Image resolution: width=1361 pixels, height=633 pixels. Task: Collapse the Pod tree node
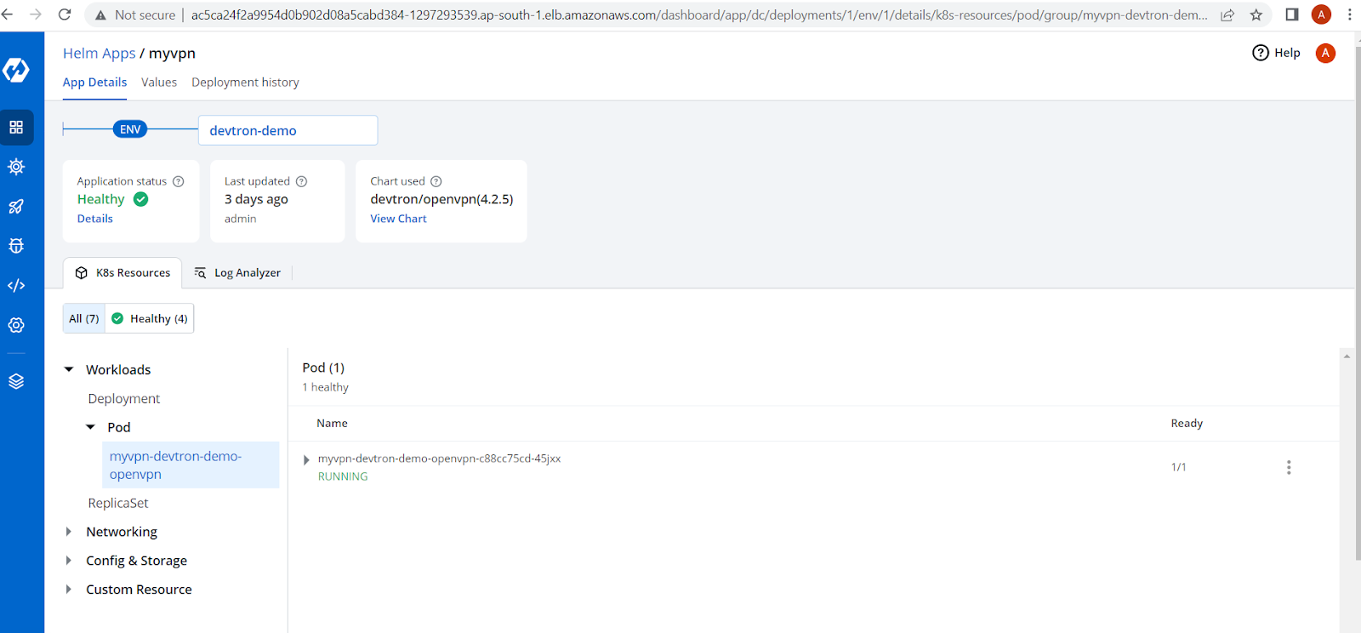click(90, 427)
